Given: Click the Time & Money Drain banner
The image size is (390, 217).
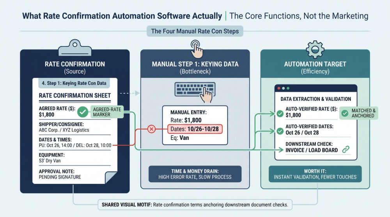Looking at the screenshot, I should pos(195,174).
